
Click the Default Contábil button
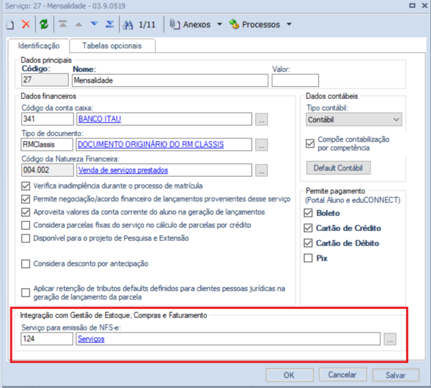339,168
